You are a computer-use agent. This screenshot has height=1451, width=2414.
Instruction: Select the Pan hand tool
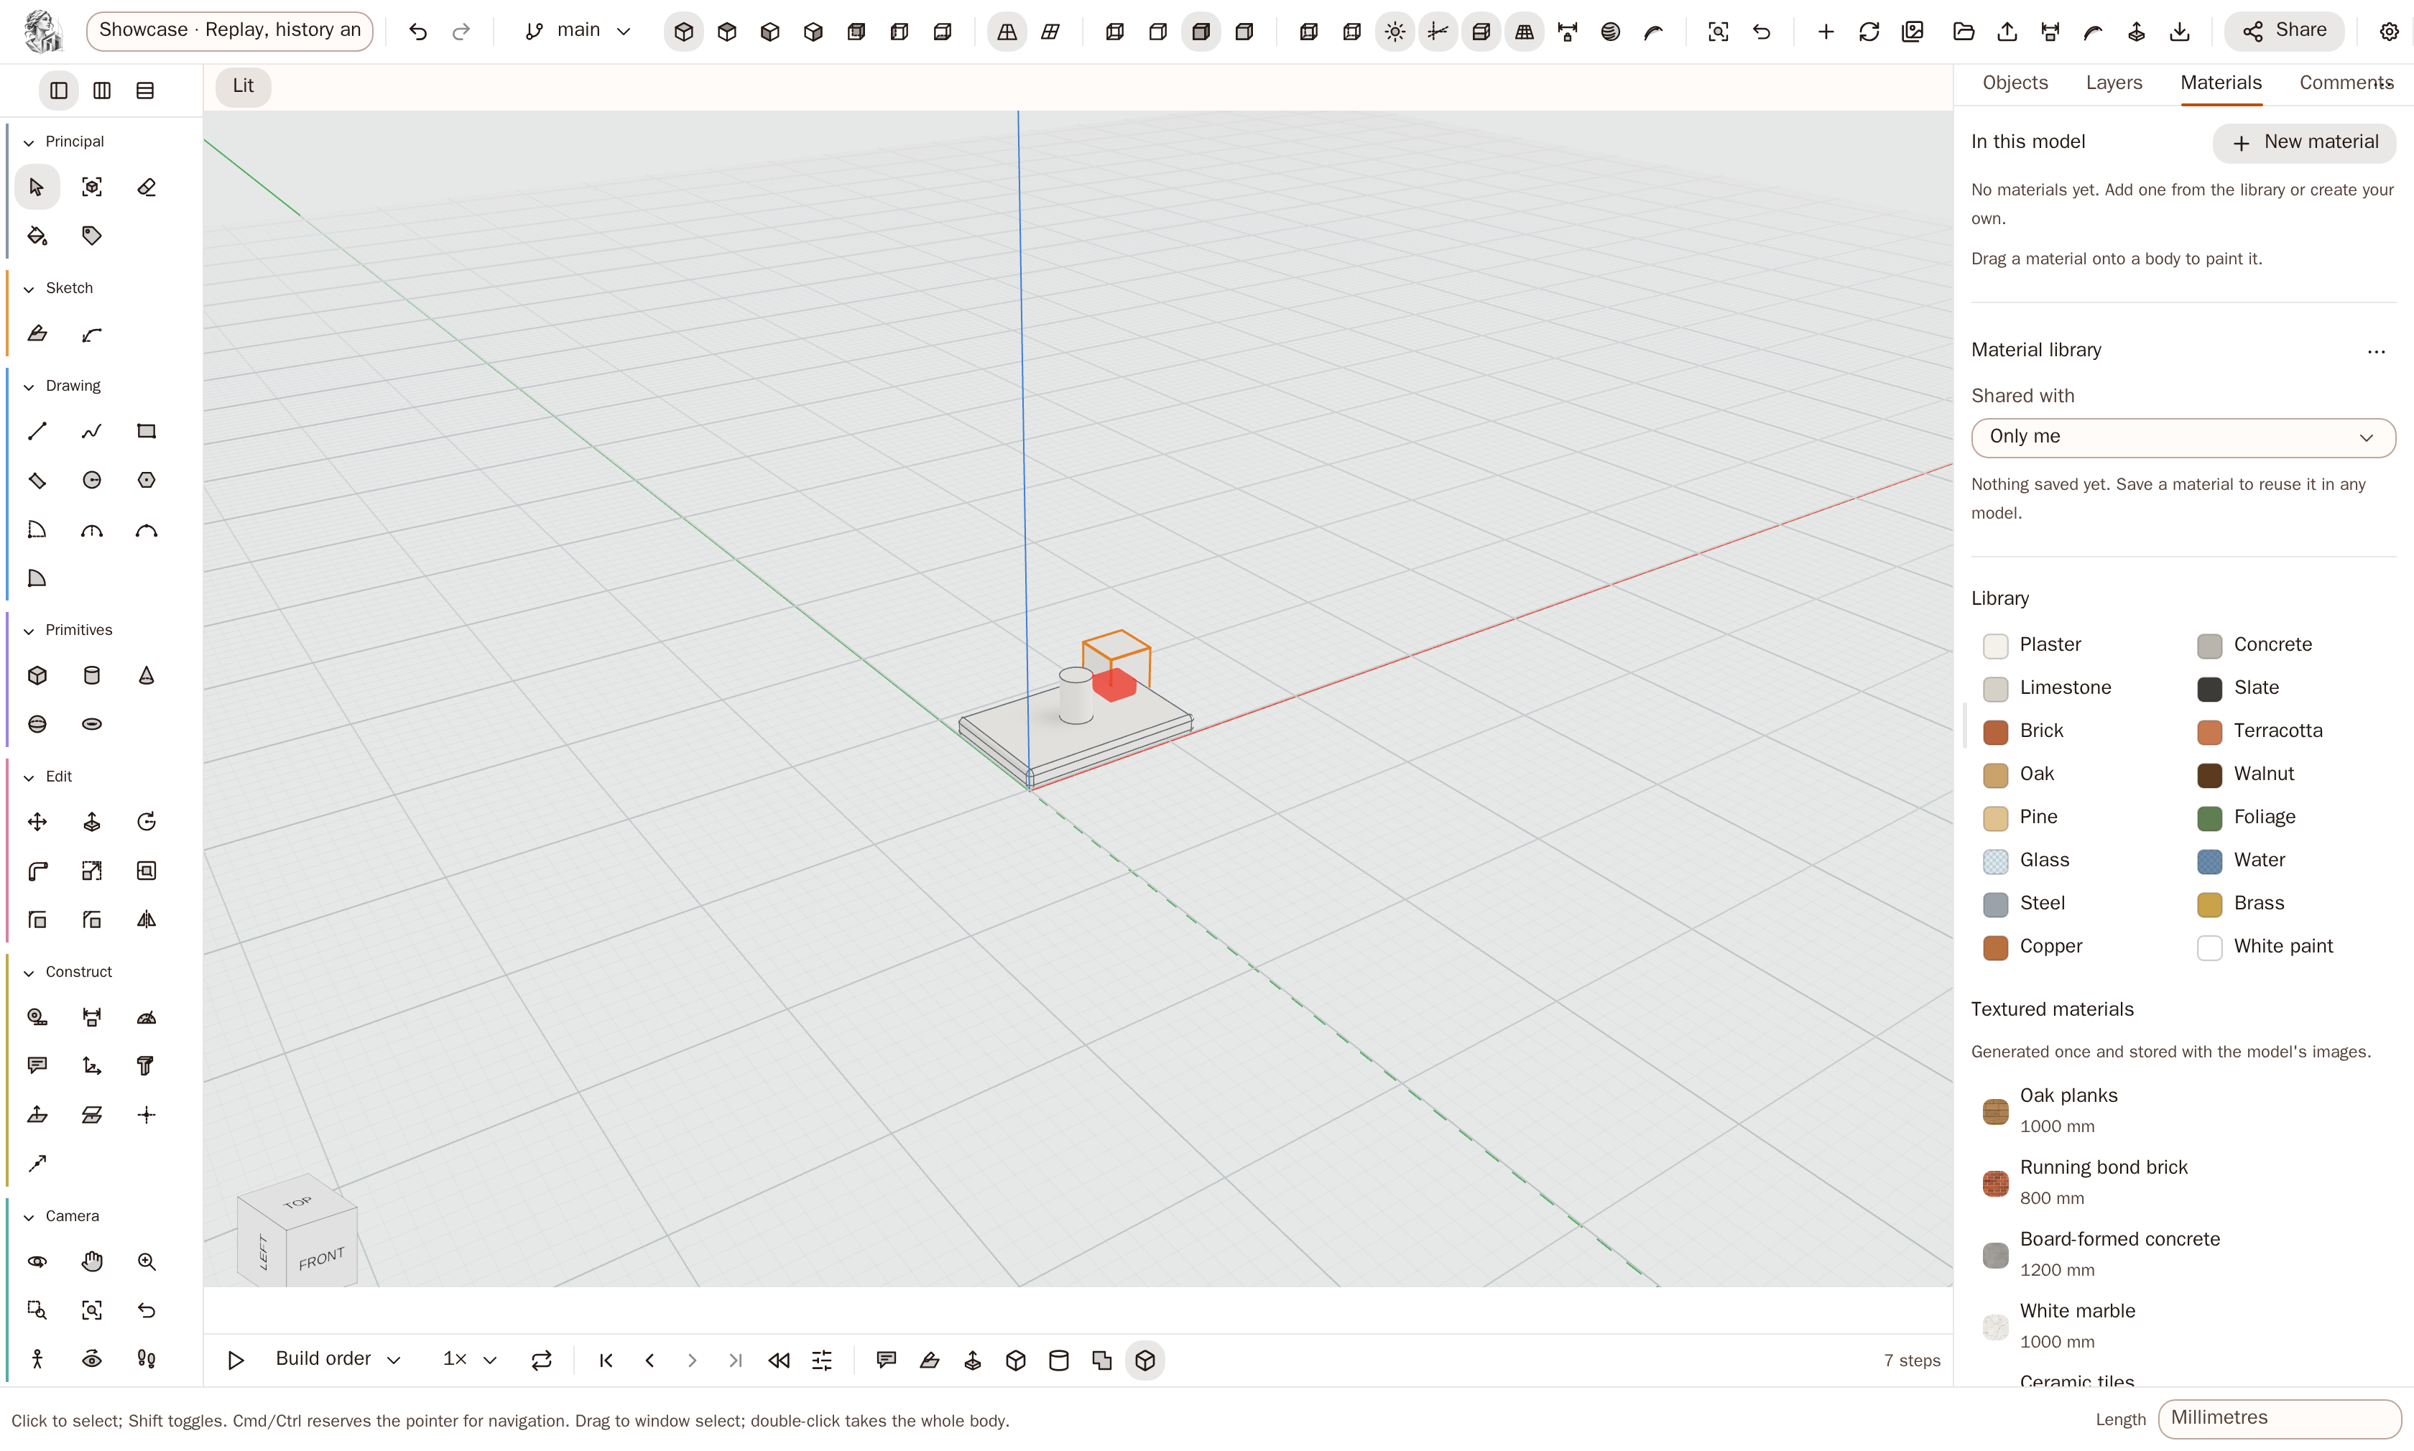pos(92,1262)
